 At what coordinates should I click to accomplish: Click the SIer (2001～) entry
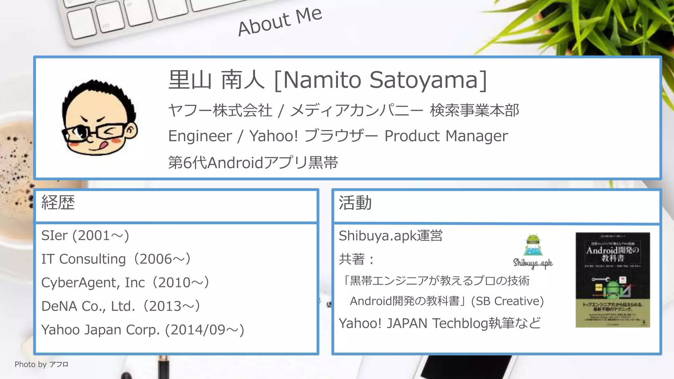(x=85, y=236)
